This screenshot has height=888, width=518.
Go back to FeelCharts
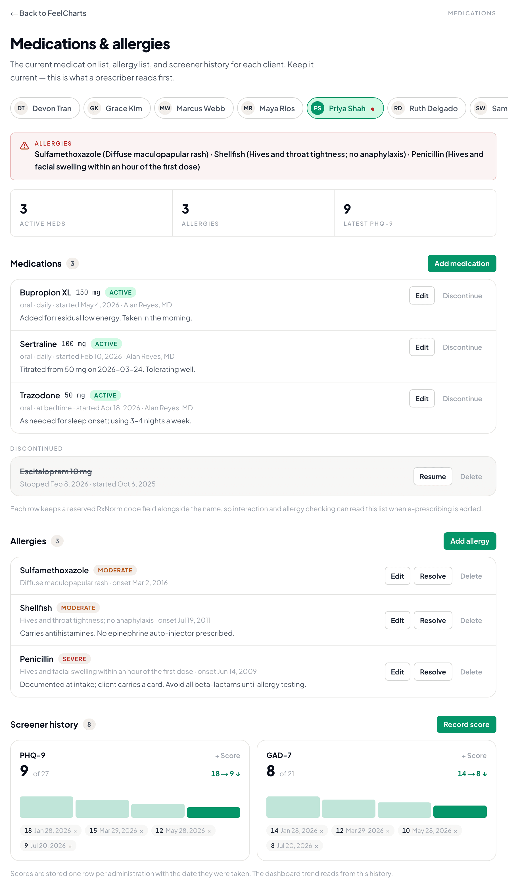[x=48, y=13]
